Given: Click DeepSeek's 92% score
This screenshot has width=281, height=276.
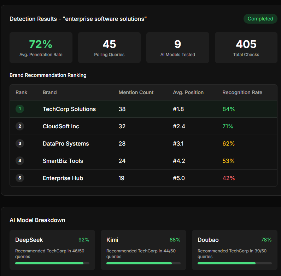Looking at the screenshot, I should click(84, 240).
